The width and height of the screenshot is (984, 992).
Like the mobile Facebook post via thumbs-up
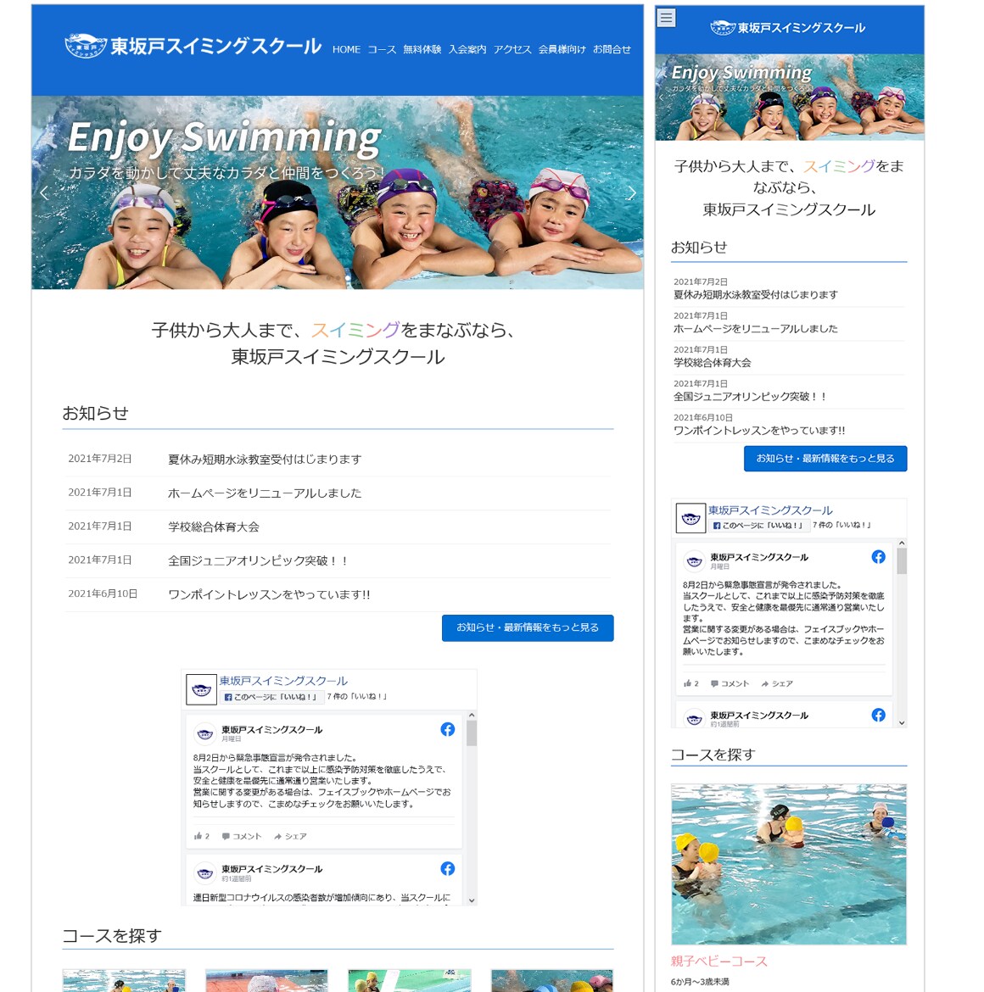point(691,684)
